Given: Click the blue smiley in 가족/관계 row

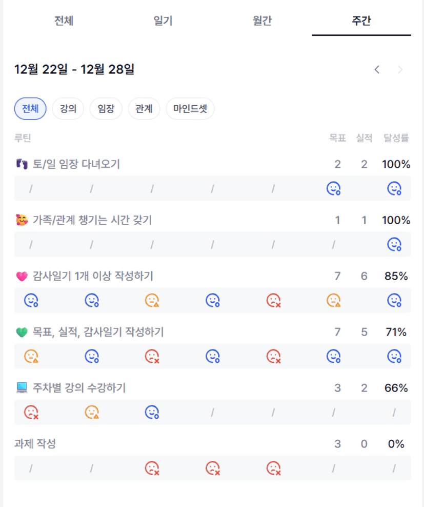Looking at the screenshot, I should pos(394,244).
